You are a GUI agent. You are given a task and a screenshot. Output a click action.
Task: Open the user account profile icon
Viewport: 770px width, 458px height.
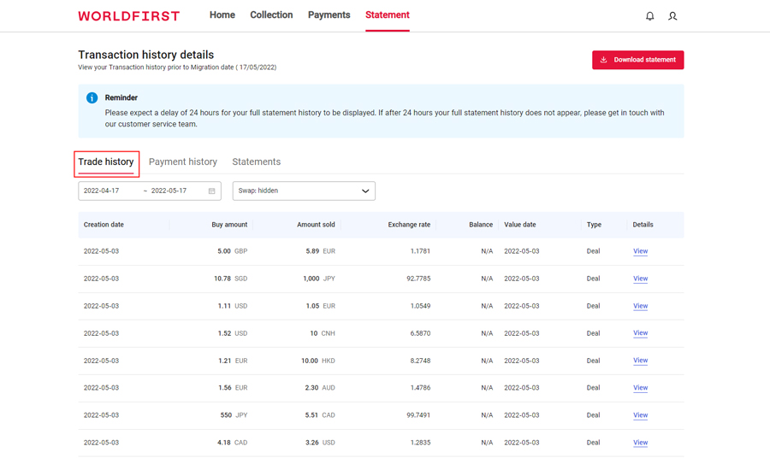point(672,16)
